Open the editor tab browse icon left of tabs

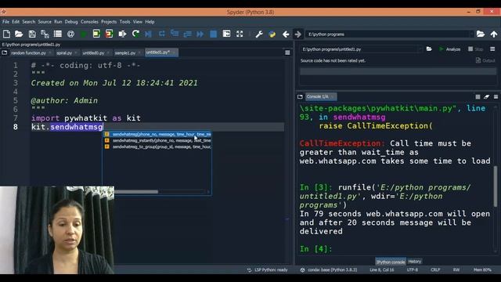point(4,52)
